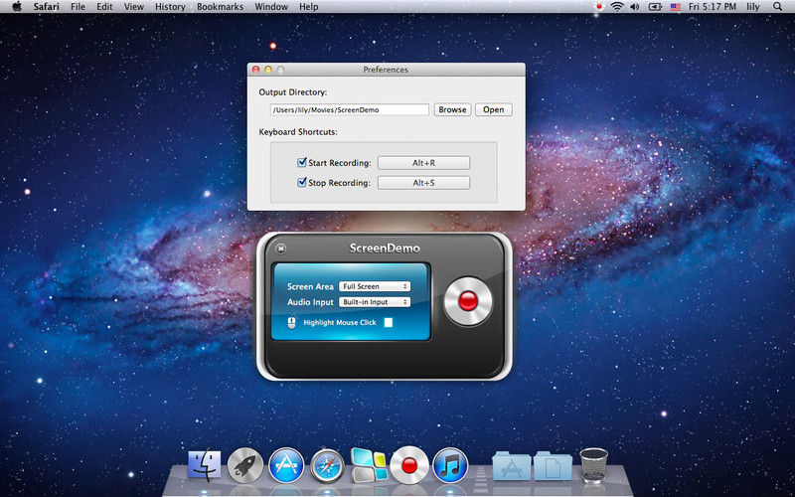Click Open to view the output directory
Screen dimensions: 795x497
tap(493, 109)
